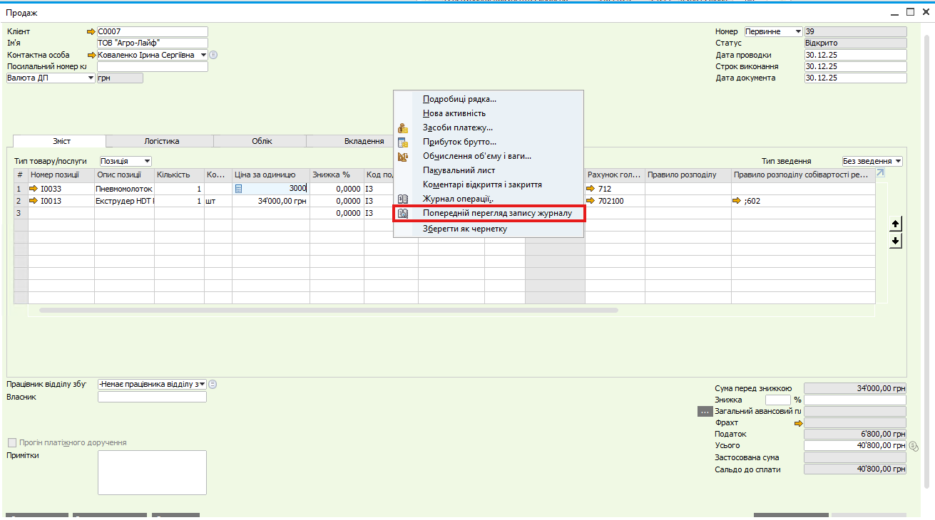Move the row up with the up arrow
Image resolution: width=935 pixels, height=520 pixels.
(896, 224)
